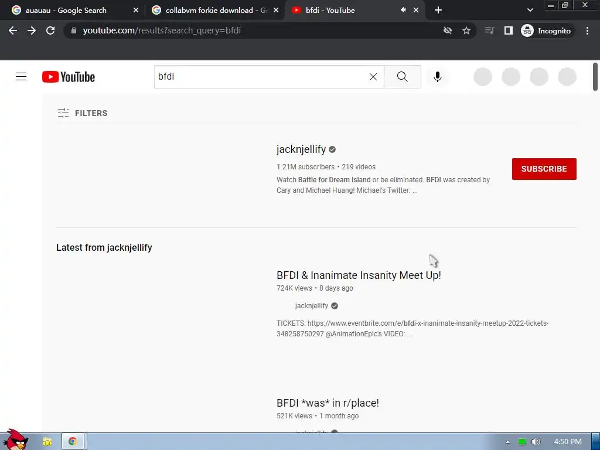
Task: Close the bfdi YouTube tab
Action: click(x=416, y=11)
